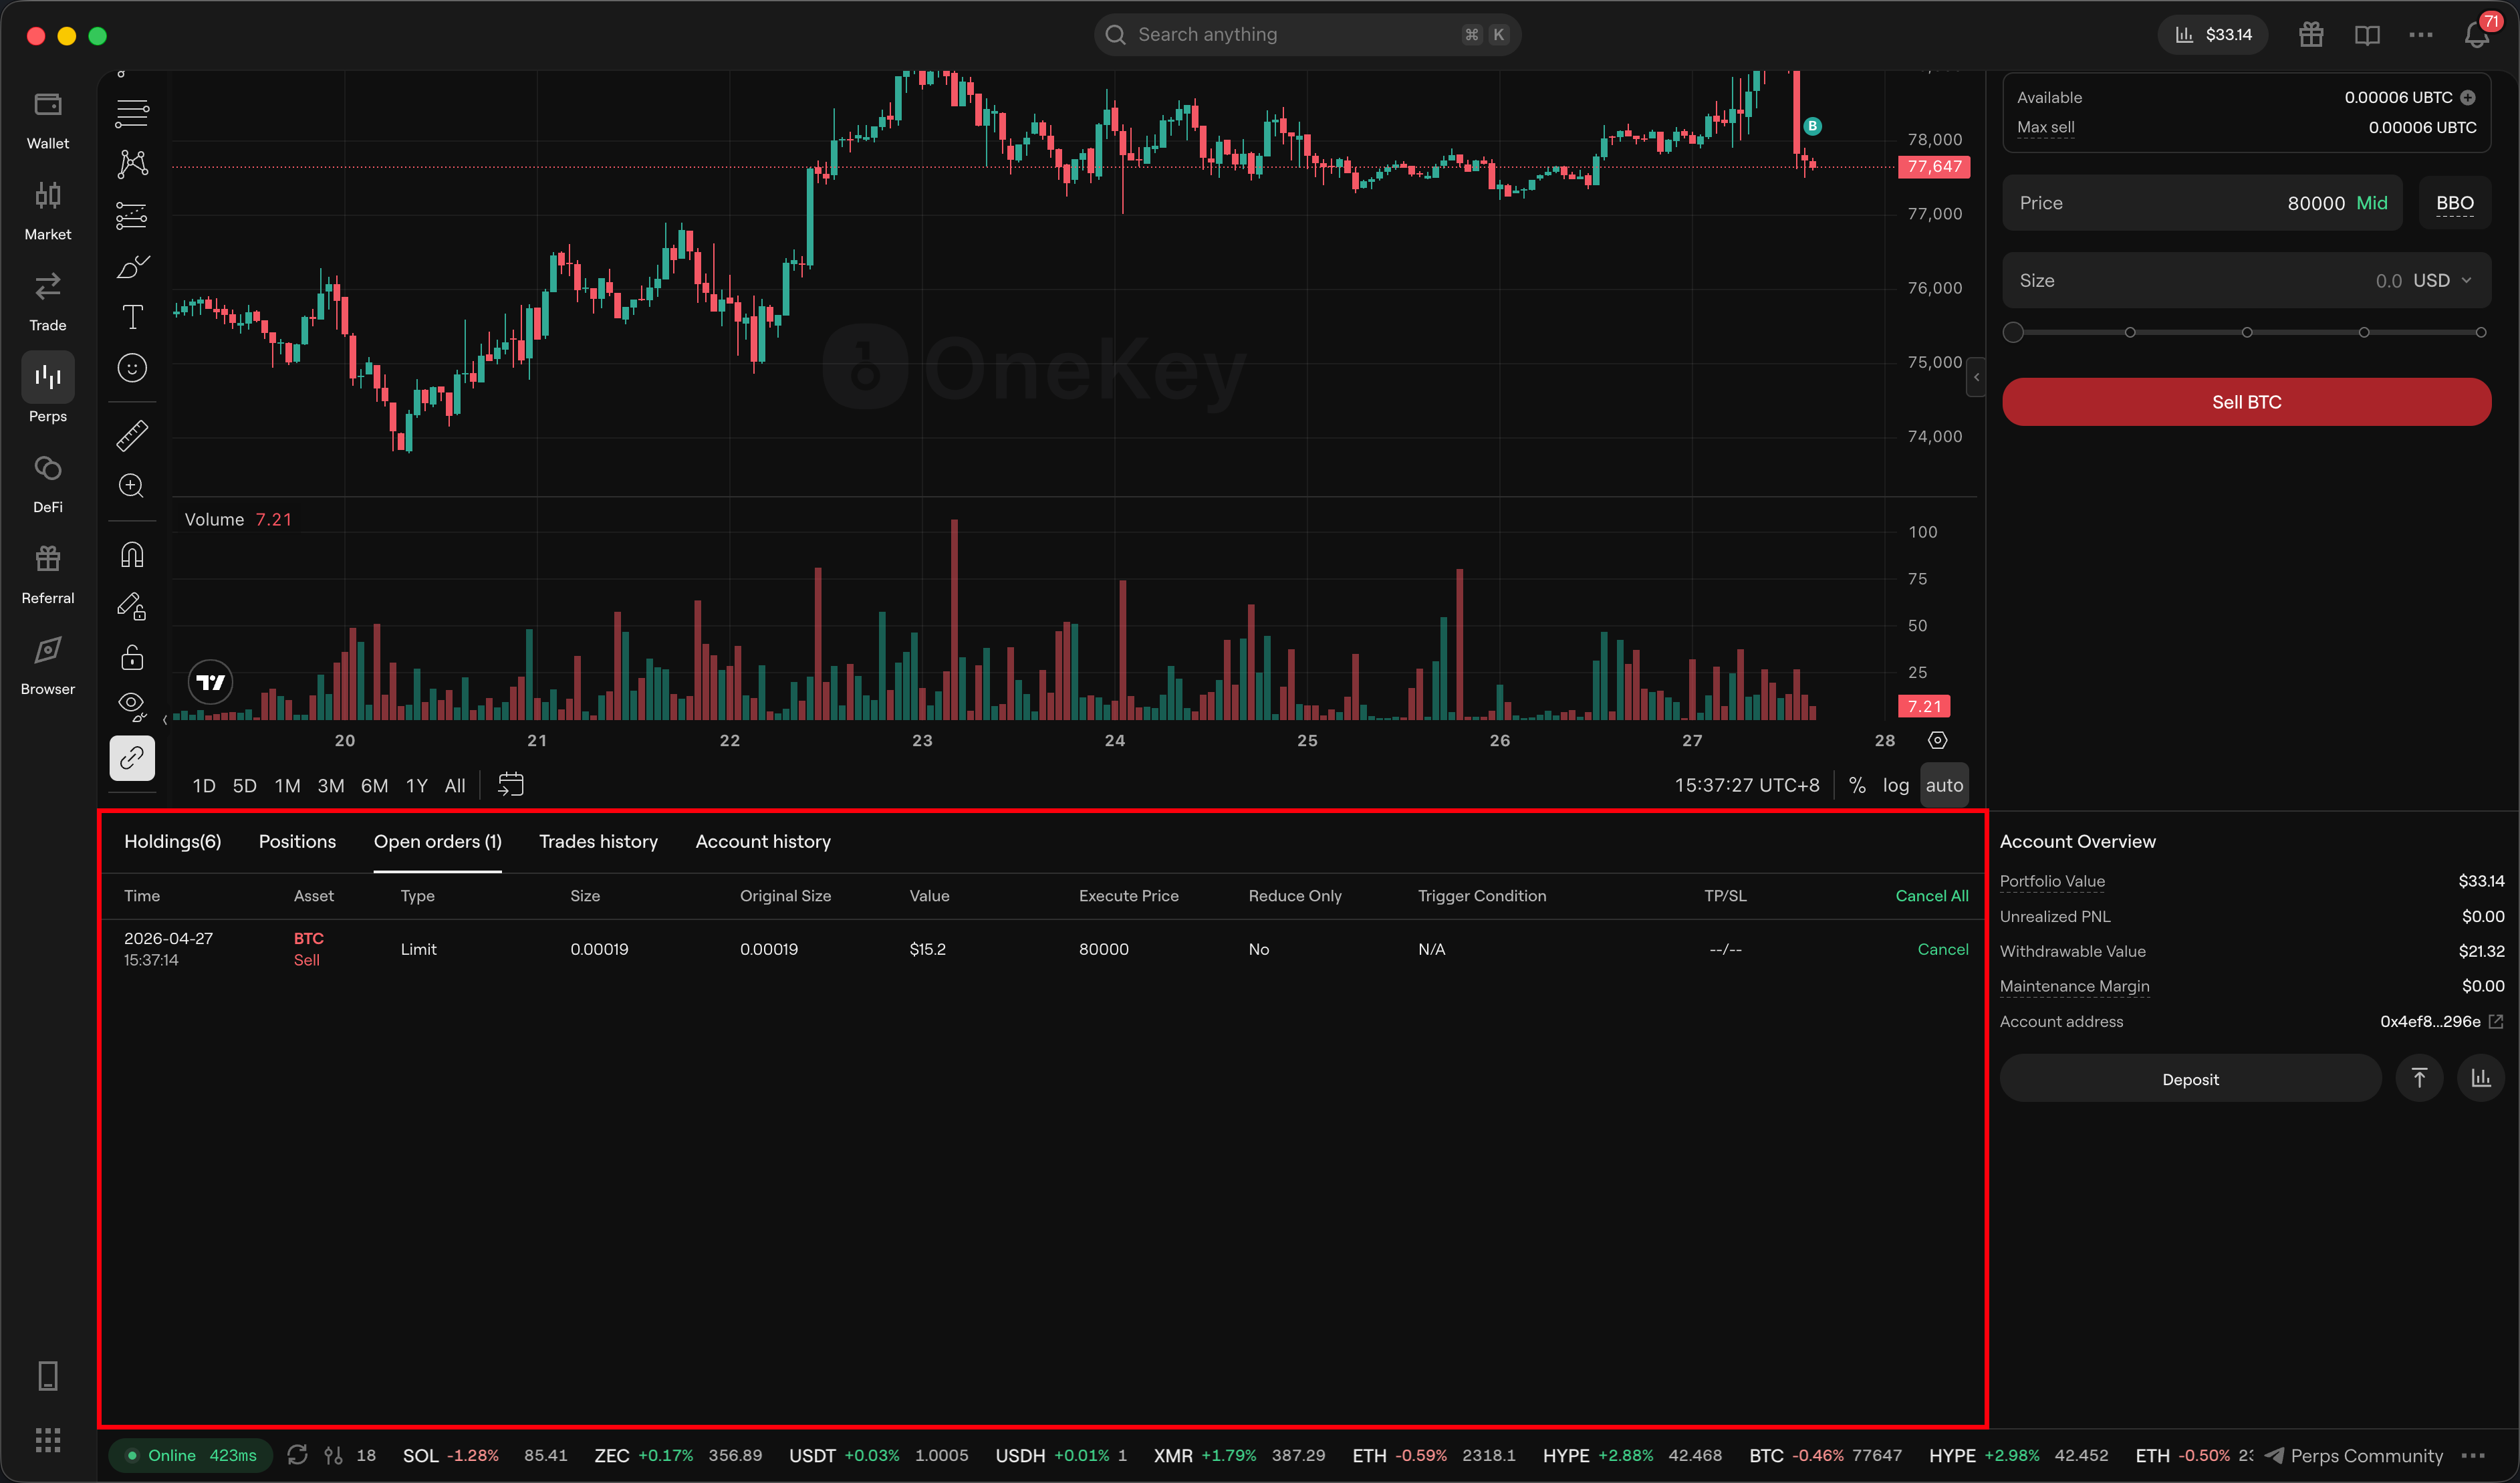
Task: Switch to the Positions tab
Action: coord(297,841)
